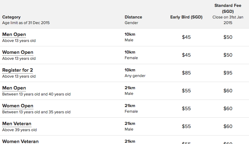The image size is (249, 144).
Task: Click the Any gender distance cell
Action: (x=135, y=76)
